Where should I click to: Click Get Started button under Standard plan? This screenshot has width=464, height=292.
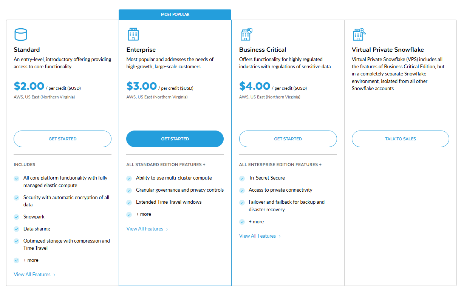63,139
